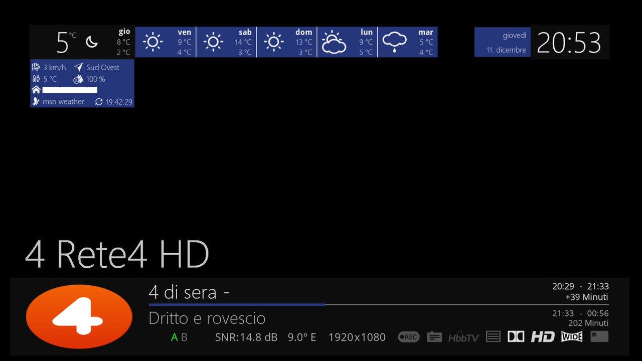
Task: Click the SNR:14.8 dB reading
Action: [x=246, y=337]
